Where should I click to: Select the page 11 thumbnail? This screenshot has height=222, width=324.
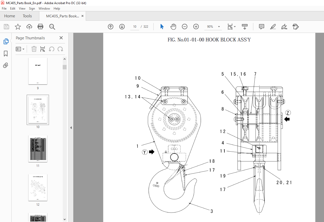[x=38, y=149]
